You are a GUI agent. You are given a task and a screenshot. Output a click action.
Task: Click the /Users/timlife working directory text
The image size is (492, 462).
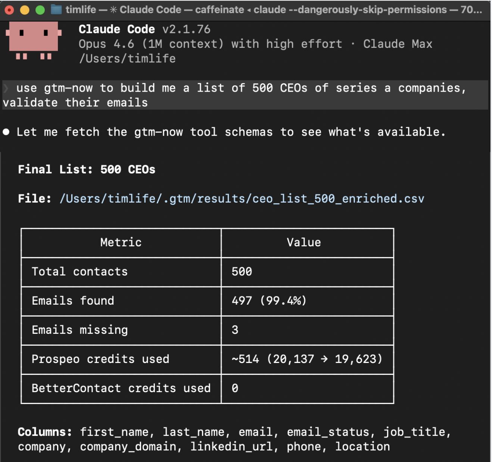click(127, 59)
